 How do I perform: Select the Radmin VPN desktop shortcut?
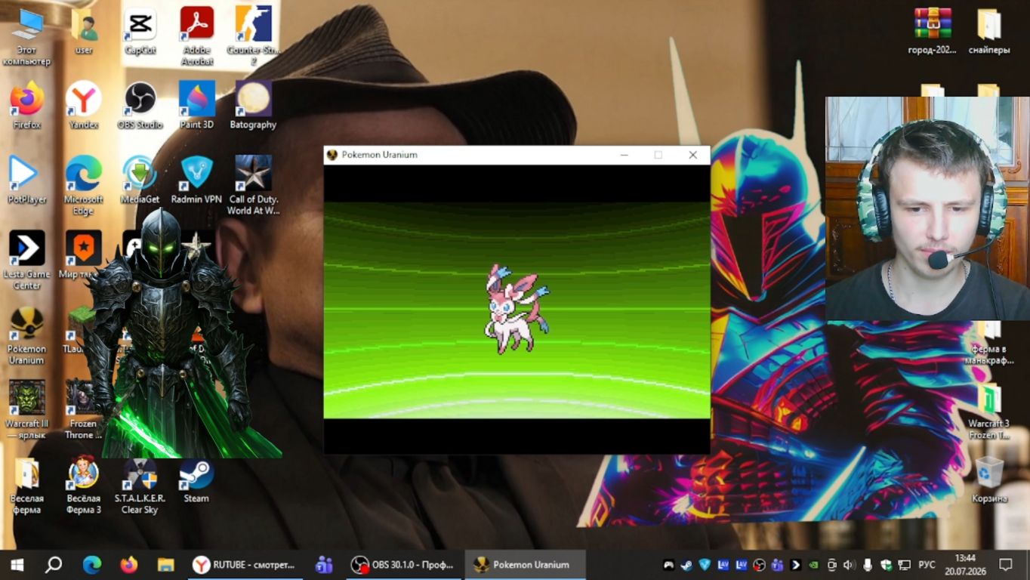pos(196,180)
